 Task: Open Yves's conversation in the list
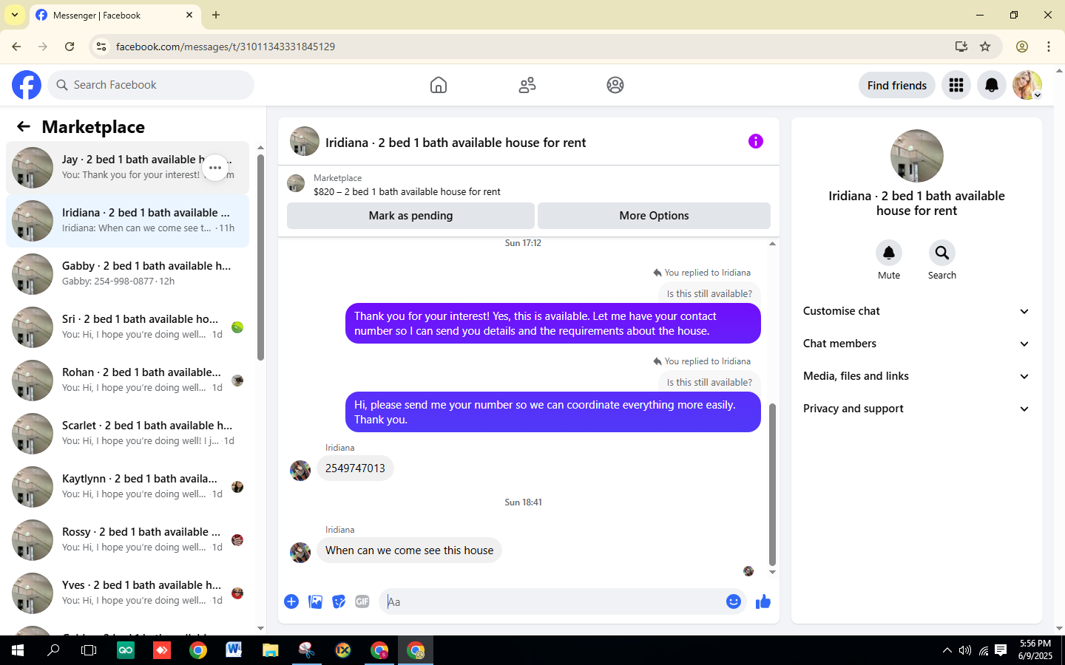127,593
